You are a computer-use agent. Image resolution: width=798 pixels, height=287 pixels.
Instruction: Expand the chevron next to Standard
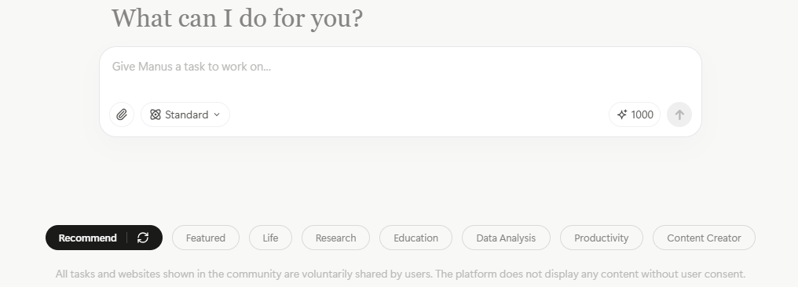(x=217, y=114)
